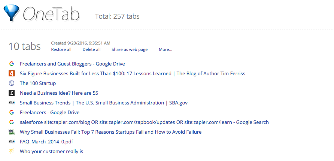Open Freelancers and Guest Bloggers - Google Drive link

[72, 64]
